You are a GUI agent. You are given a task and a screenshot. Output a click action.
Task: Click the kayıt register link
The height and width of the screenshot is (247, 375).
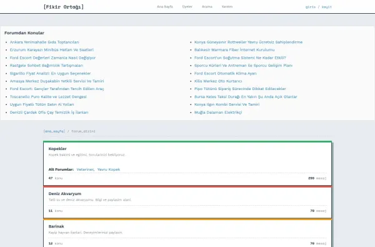[327, 7]
